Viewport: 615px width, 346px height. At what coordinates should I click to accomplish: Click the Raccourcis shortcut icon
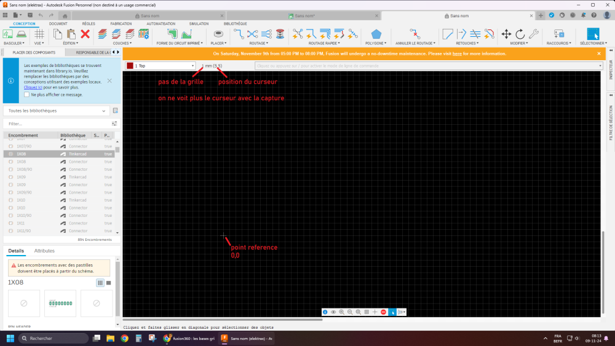pyautogui.click(x=559, y=34)
